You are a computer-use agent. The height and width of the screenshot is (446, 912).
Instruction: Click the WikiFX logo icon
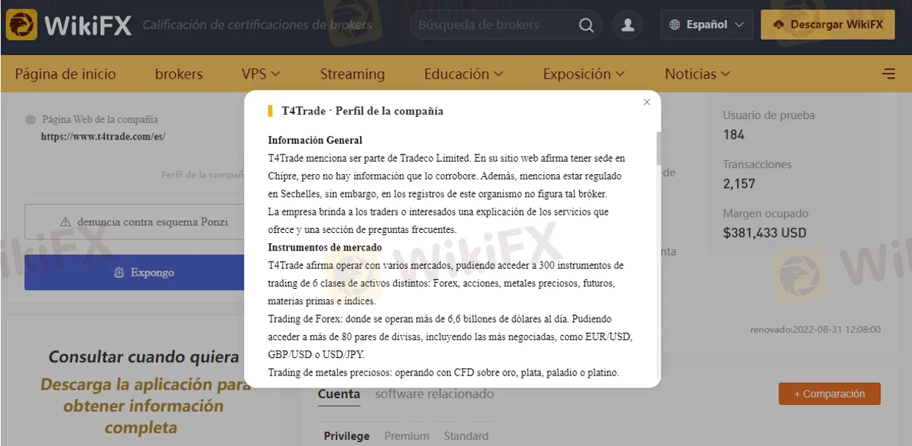click(x=22, y=25)
